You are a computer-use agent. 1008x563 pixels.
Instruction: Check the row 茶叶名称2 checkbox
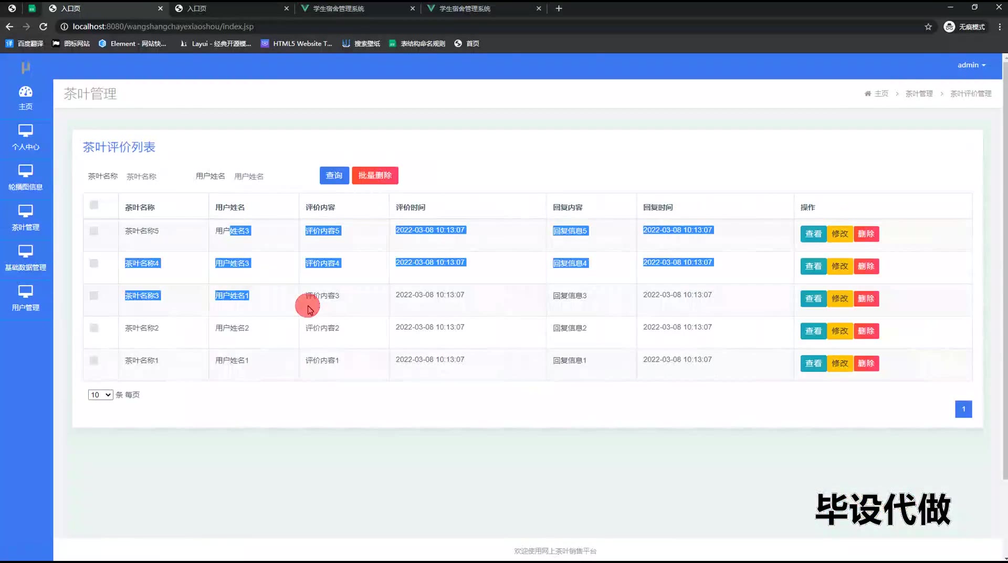(x=94, y=328)
